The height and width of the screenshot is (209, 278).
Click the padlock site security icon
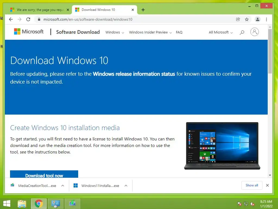point(39,19)
